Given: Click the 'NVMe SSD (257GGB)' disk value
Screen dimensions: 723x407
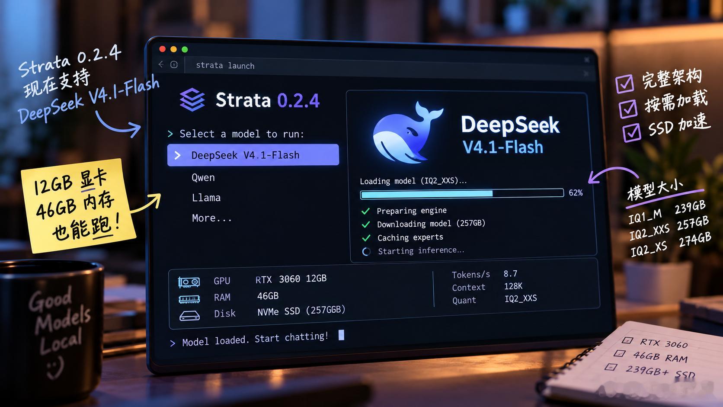Looking at the screenshot, I should point(301,311).
